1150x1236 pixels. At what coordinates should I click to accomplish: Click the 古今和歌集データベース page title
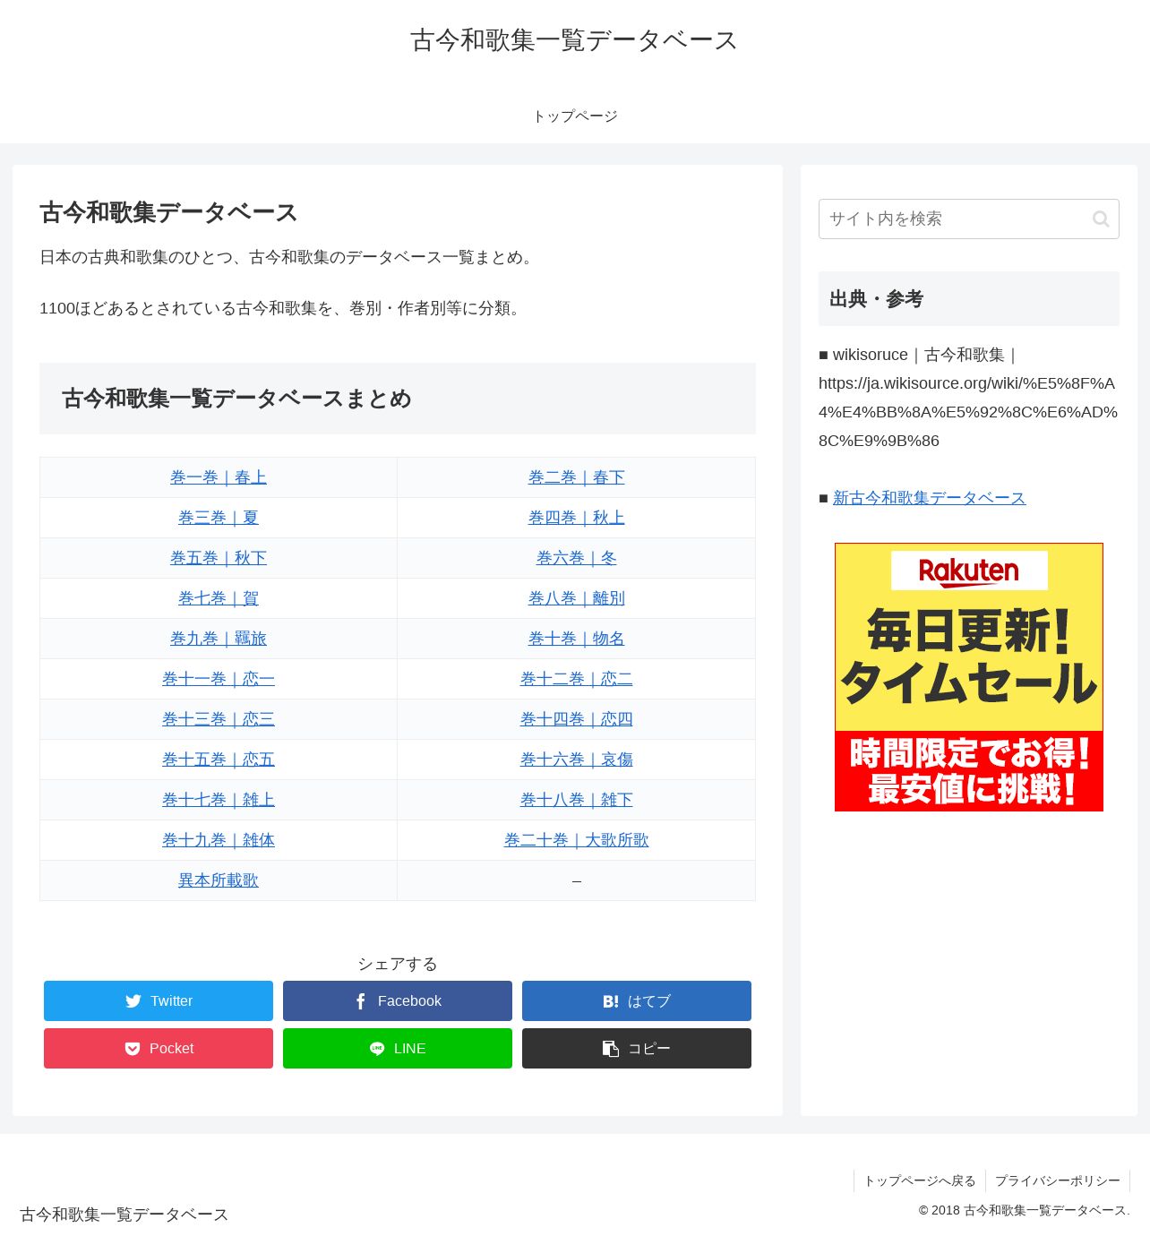click(x=168, y=212)
